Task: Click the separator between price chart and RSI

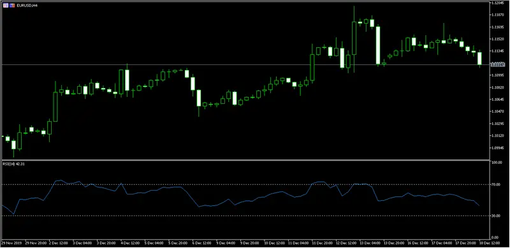Action: (245, 160)
